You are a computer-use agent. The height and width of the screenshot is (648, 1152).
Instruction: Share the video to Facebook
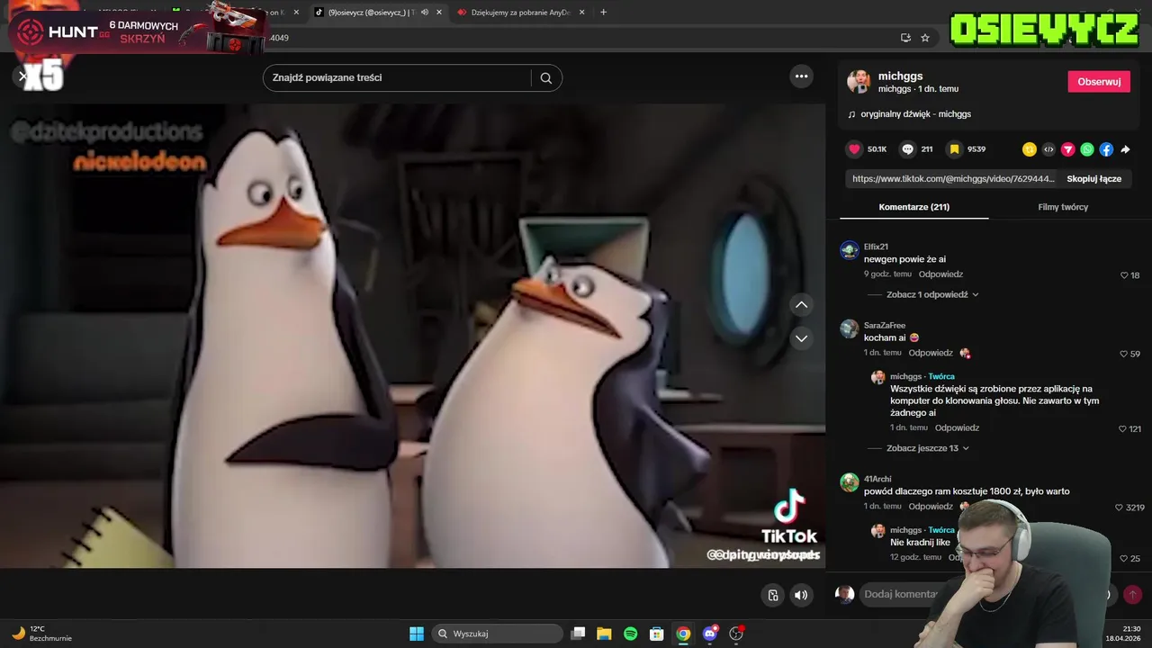(x=1106, y=149)
